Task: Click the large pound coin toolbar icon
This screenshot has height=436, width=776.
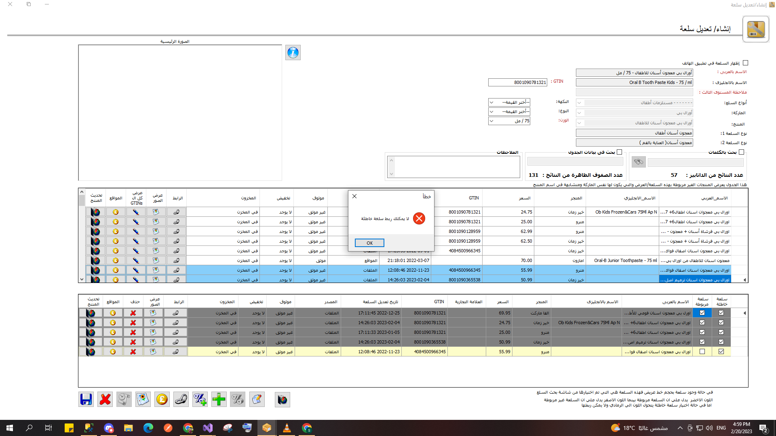Action: click(162, 399)
